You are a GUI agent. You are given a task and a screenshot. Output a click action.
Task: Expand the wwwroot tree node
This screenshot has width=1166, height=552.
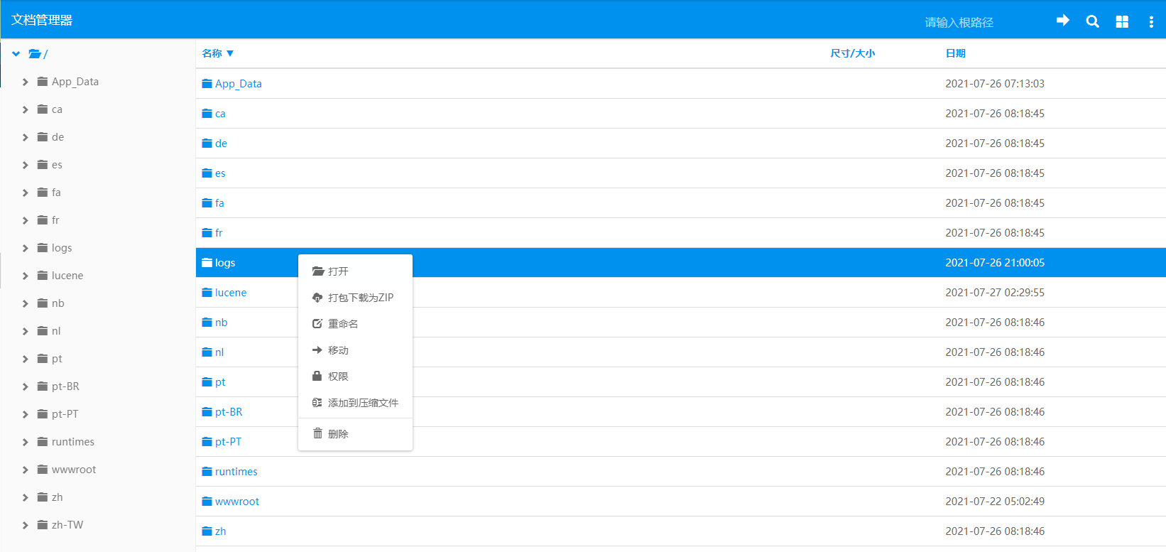pos(25,470)
